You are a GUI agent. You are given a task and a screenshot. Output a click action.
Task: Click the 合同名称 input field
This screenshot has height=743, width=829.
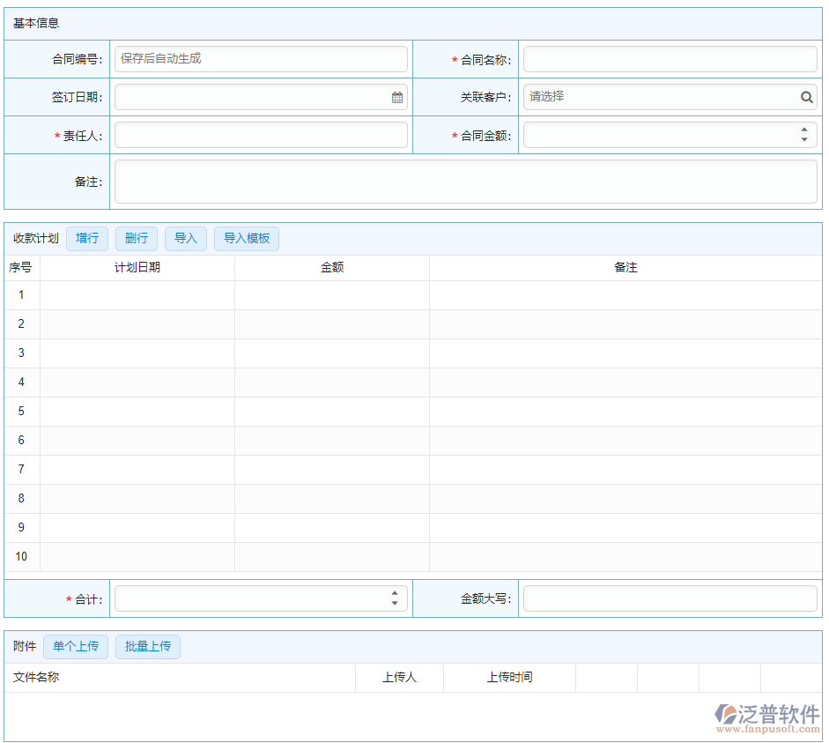670,58
